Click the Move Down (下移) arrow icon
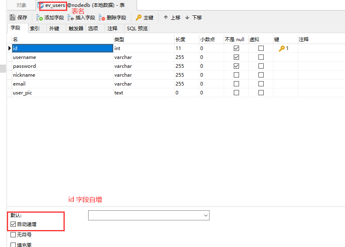345x247 pixels. tap(187, 17)
